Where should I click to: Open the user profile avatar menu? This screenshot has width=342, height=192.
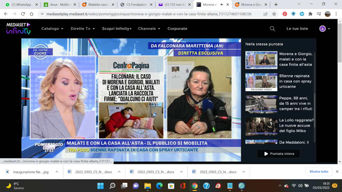coord(325,29)
